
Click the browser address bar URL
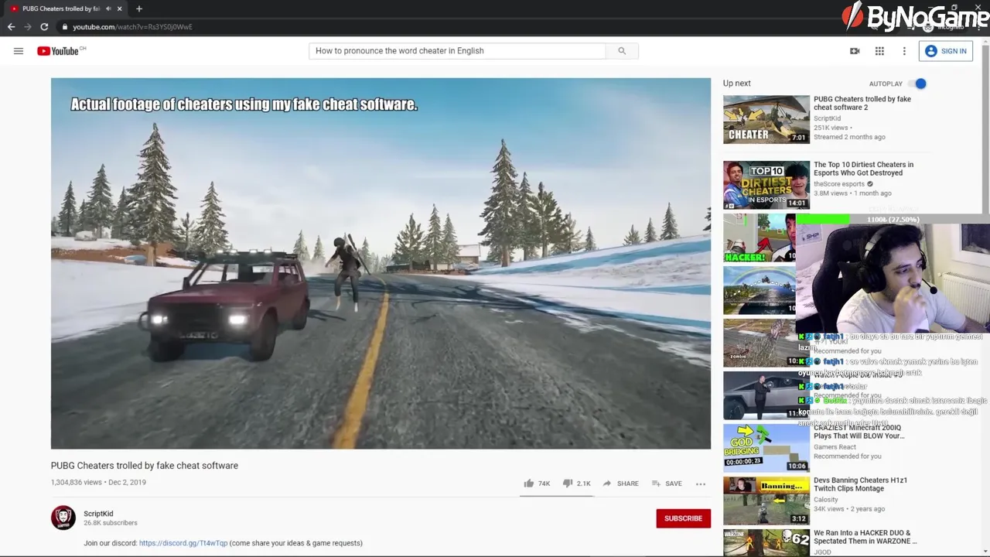point(132,27)
